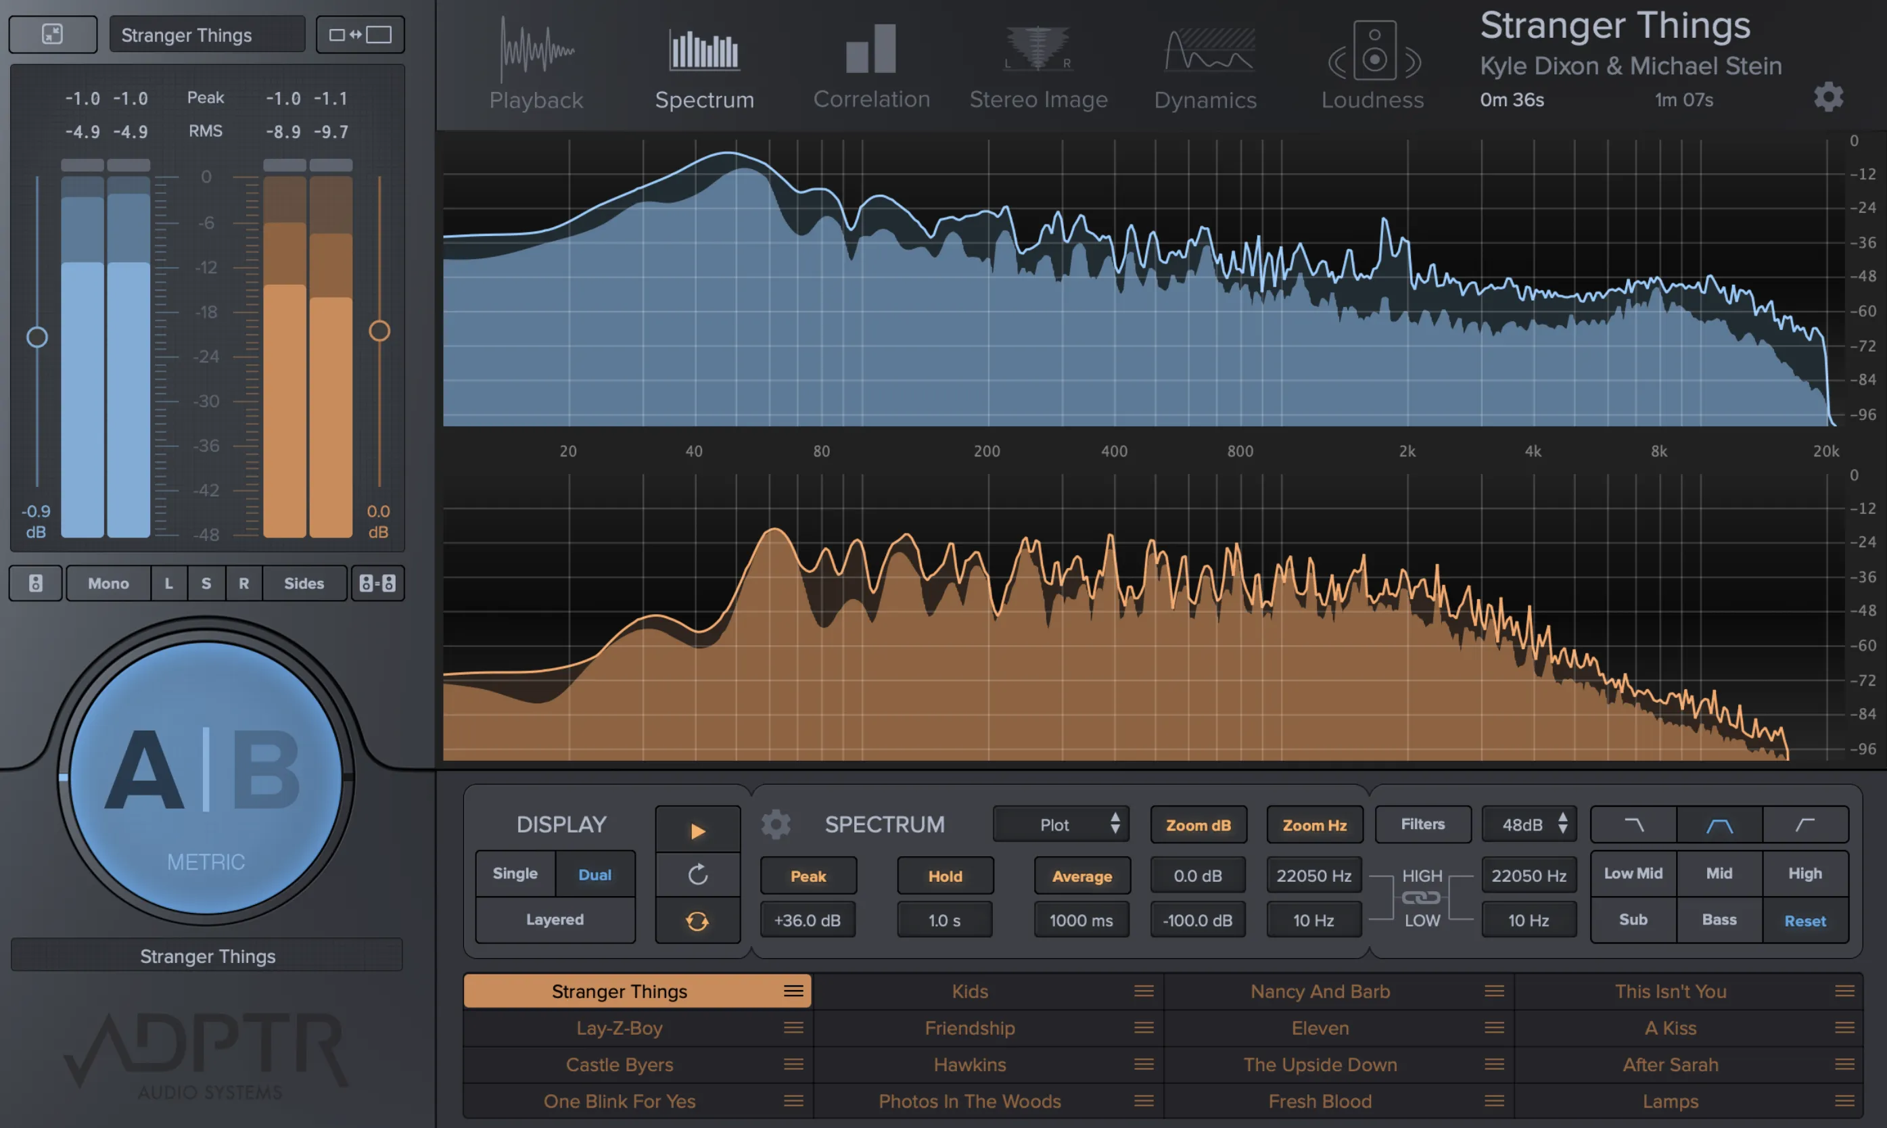Open the Spectrum settings gear icon
1887x1128 pixels.
pos(776,825)
